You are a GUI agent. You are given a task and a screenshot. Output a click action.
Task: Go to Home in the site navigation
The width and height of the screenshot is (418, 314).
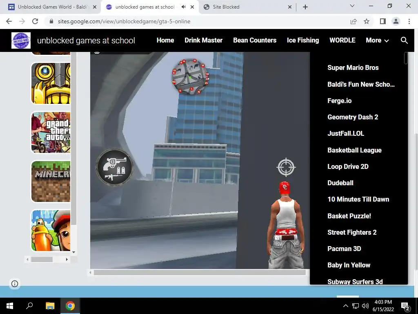(165, 40)
